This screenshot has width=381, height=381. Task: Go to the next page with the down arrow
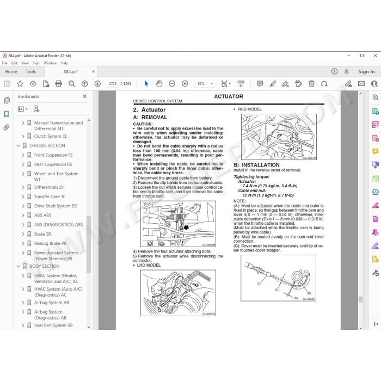coord(97,84)
